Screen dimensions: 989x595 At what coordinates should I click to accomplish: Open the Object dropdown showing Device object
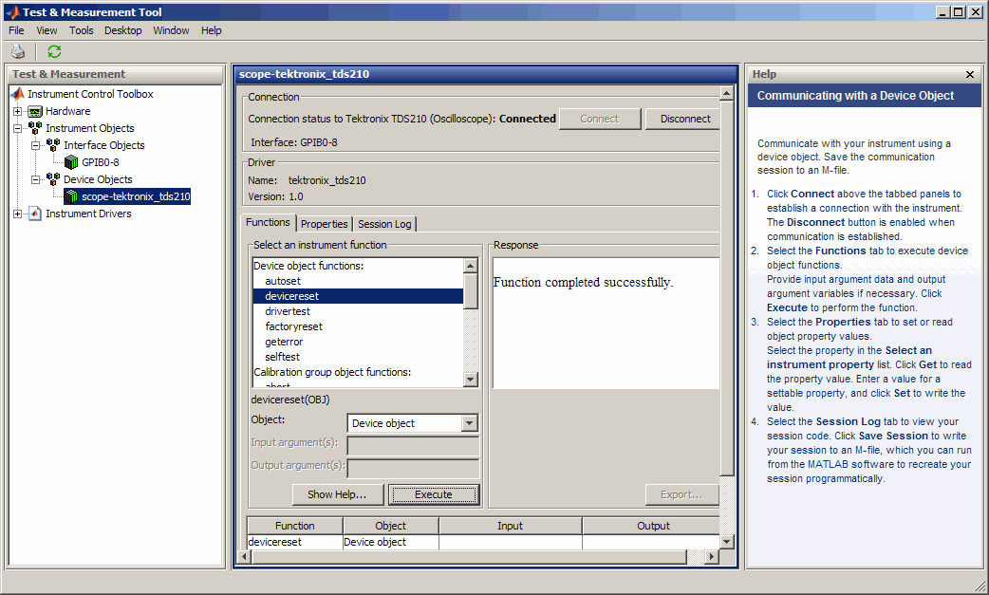[469, 423]
